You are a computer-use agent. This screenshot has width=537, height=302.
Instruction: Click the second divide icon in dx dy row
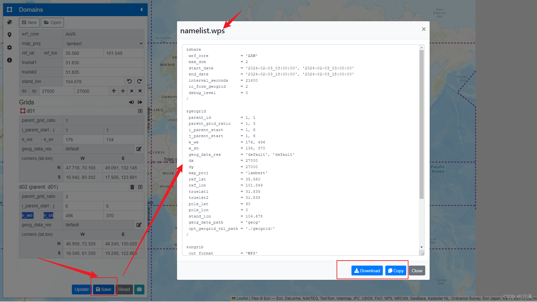(x=123, y=91)
